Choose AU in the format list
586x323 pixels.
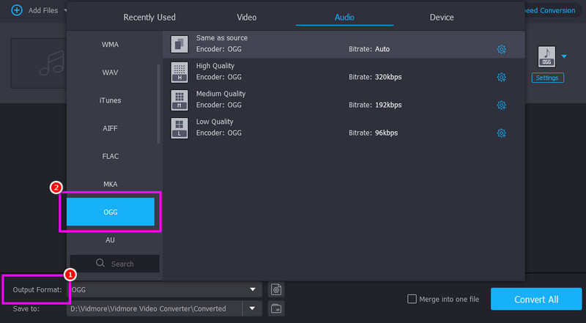click(111, 240)
